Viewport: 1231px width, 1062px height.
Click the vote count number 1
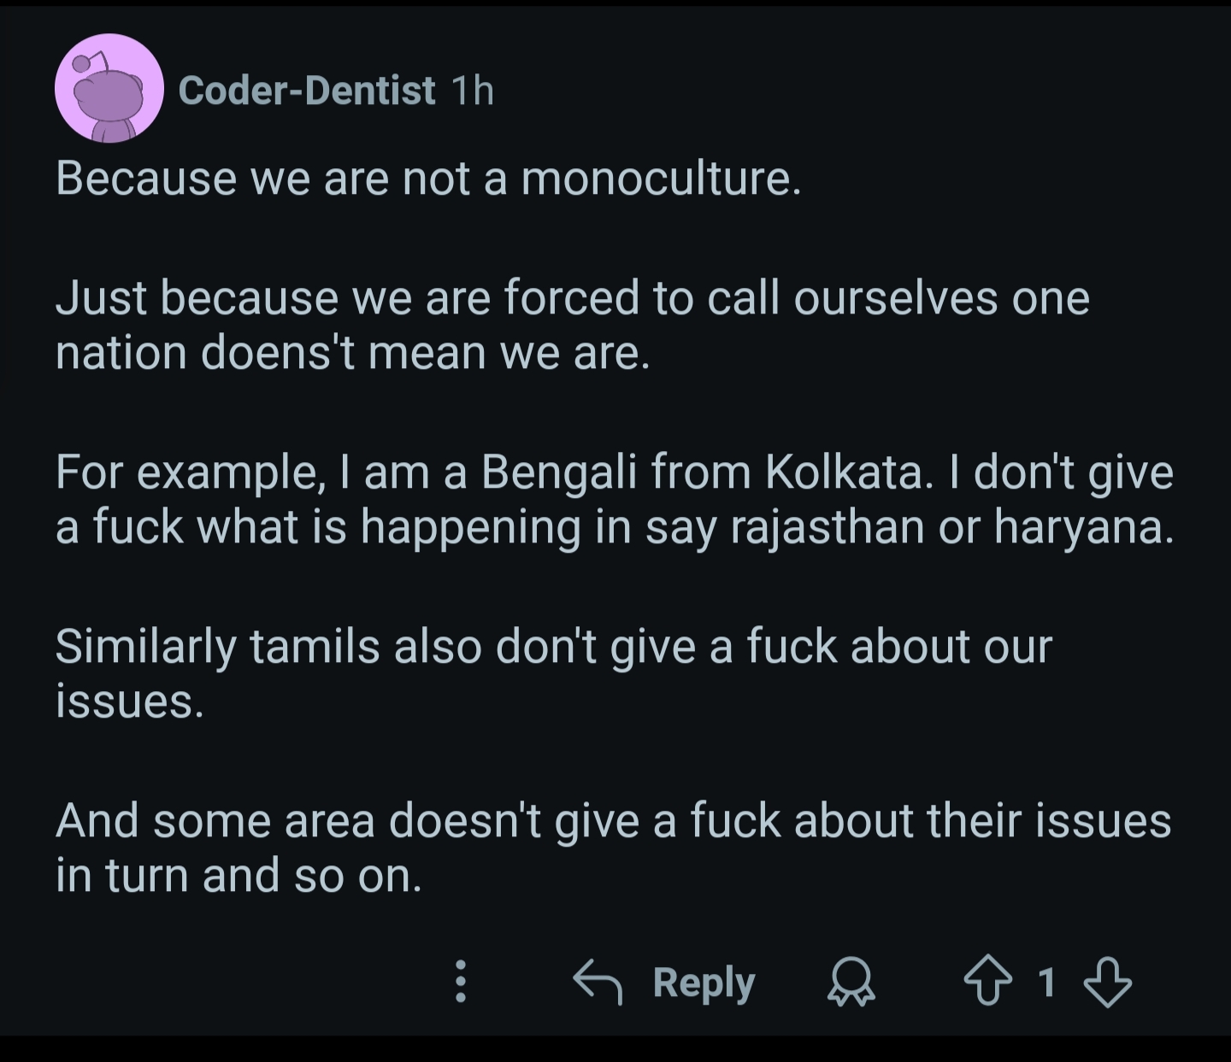(1047, 982)
